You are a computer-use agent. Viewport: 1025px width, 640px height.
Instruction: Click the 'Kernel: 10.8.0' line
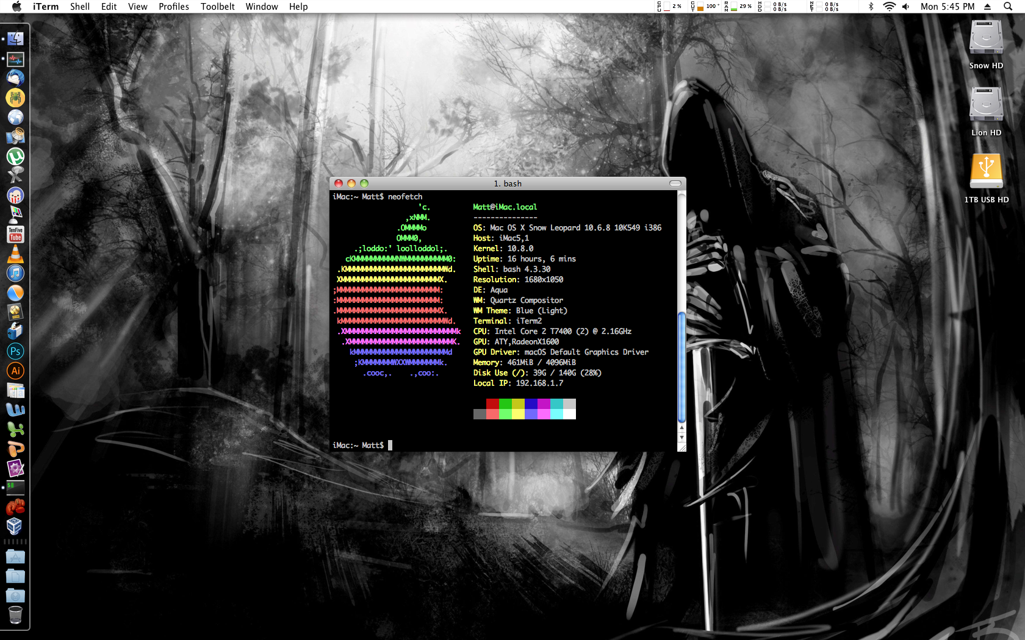click(503, 249)
